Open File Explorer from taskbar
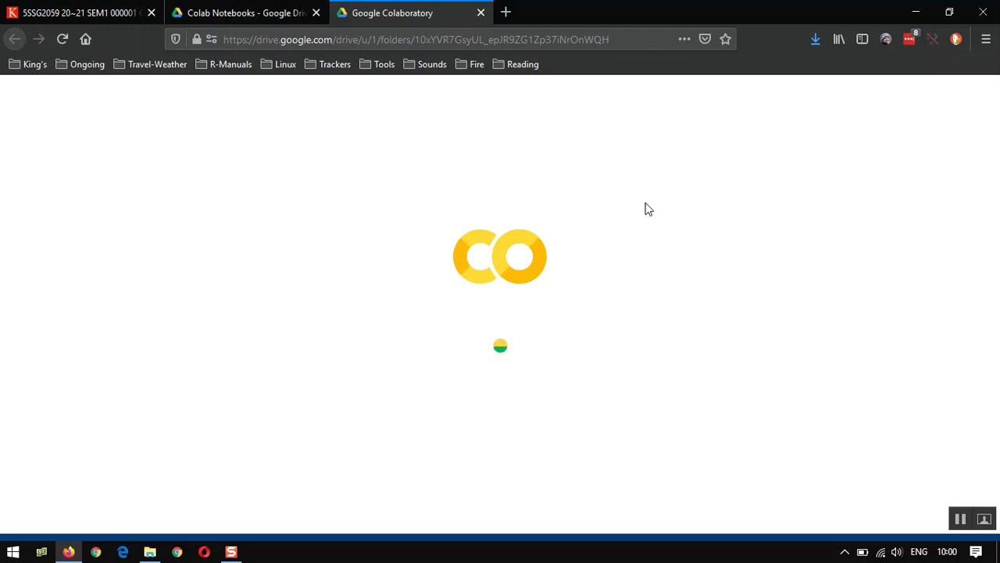 (150, 552)
